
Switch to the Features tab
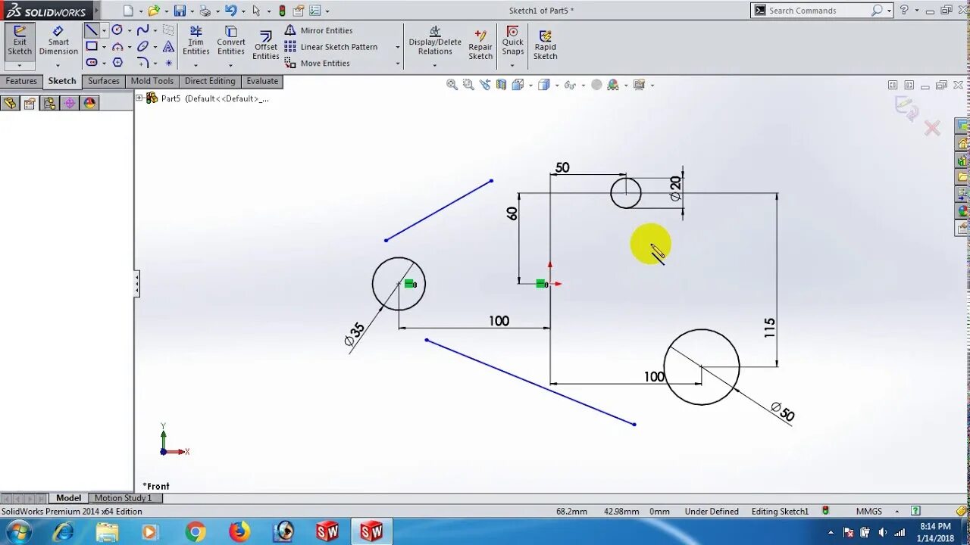pos(20,81)
